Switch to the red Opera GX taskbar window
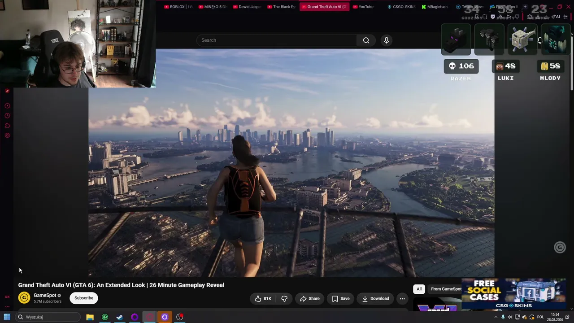Viewport: 574px width, 323px height. 150,317
